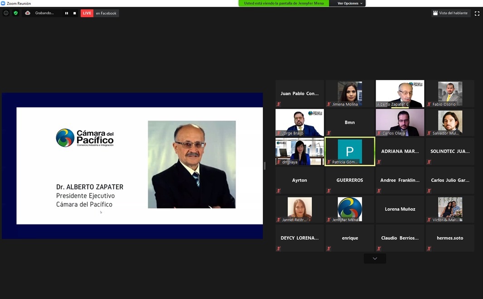Click muted mic icon on enrique tile
Image resolution: width=483 pixels, height=299 pixels.
pyautogui.click(x=328, y=248)
